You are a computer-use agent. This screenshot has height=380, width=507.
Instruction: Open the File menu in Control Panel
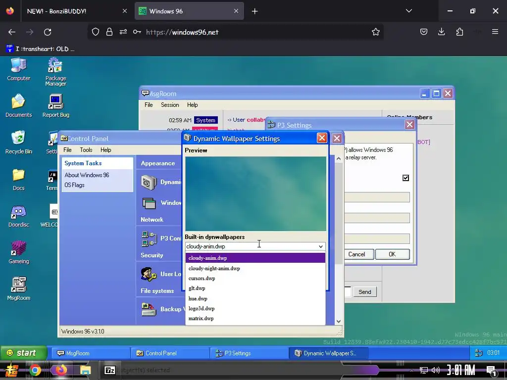[67, 149]
